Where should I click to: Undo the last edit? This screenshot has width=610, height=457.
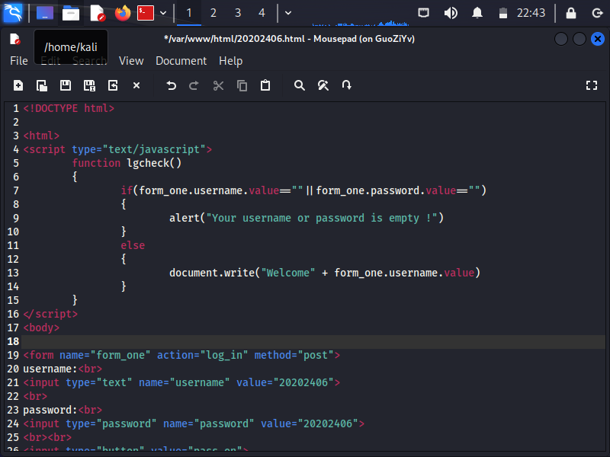point(171,85)
